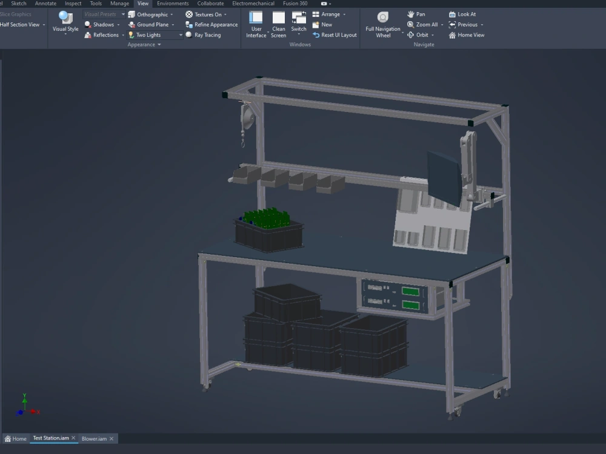
Task: Go to Previous view
Action: tap(463, 25)
